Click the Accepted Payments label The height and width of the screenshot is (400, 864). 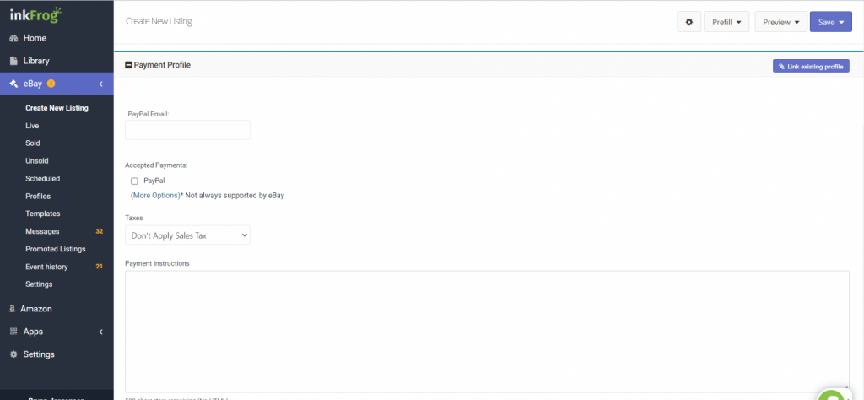click(x=156, y=165)
